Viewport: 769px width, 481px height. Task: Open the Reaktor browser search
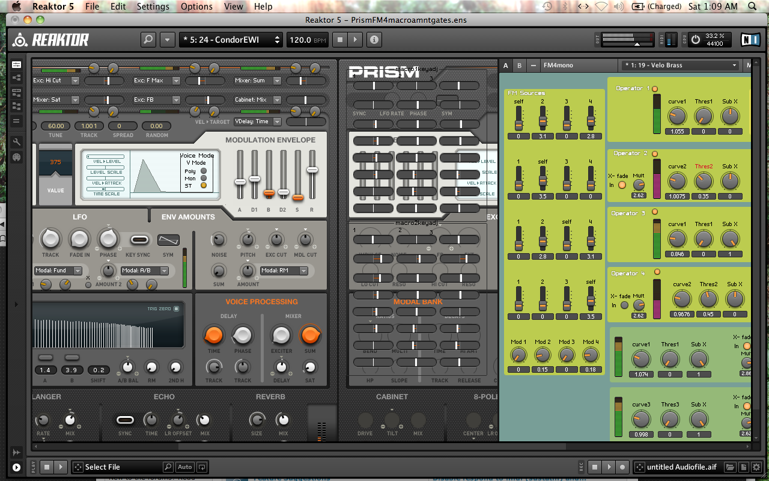click(148, 40)
